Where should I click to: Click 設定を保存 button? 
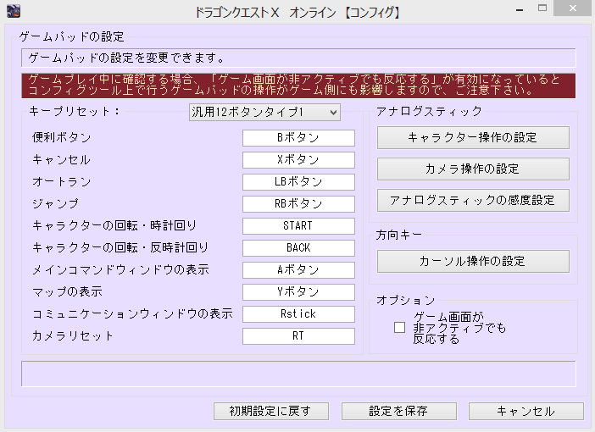point(399,411)
